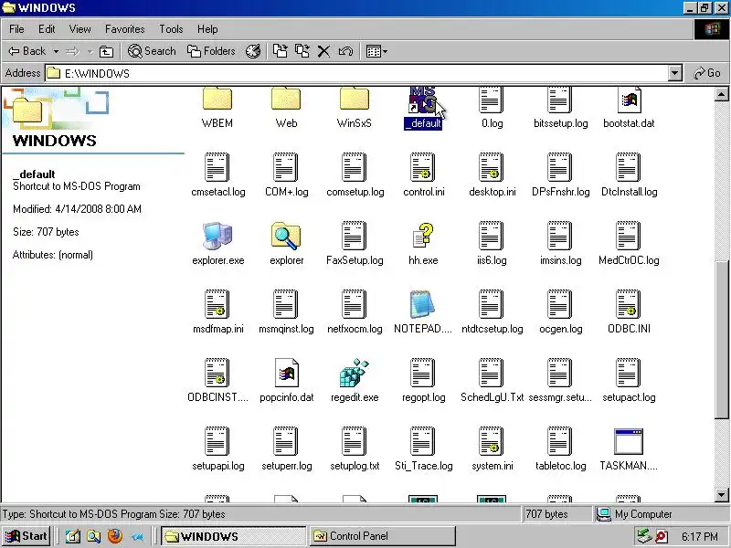Open the Back history dropdown arrow
This screenshot has width=731, height=548.
tap(56, 51)
